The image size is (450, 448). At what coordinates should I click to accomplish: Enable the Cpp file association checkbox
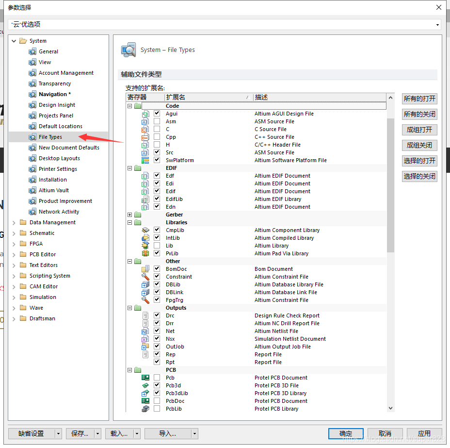157,137
